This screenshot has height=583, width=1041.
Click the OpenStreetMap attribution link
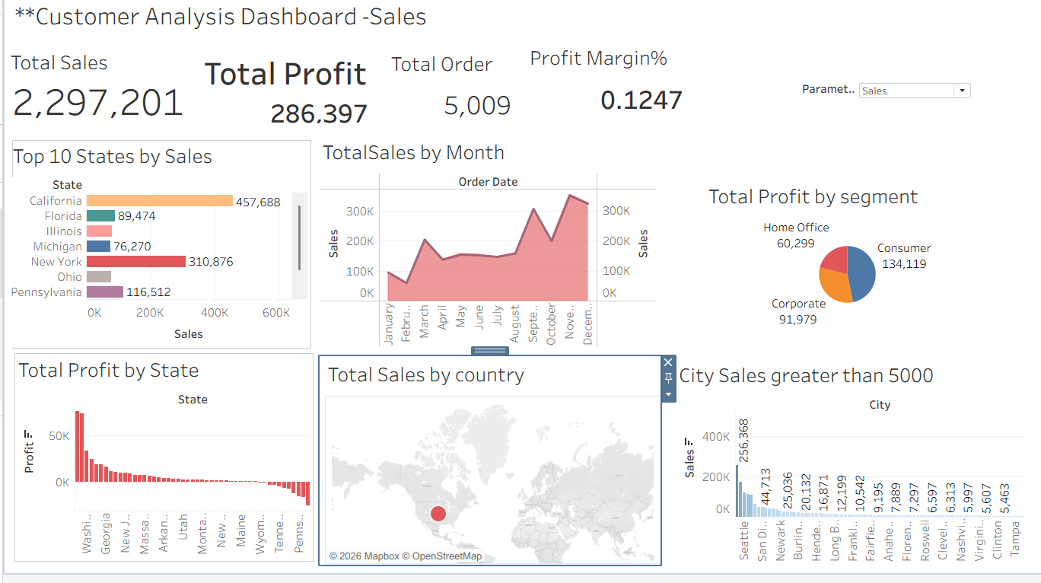click(447, 556)
